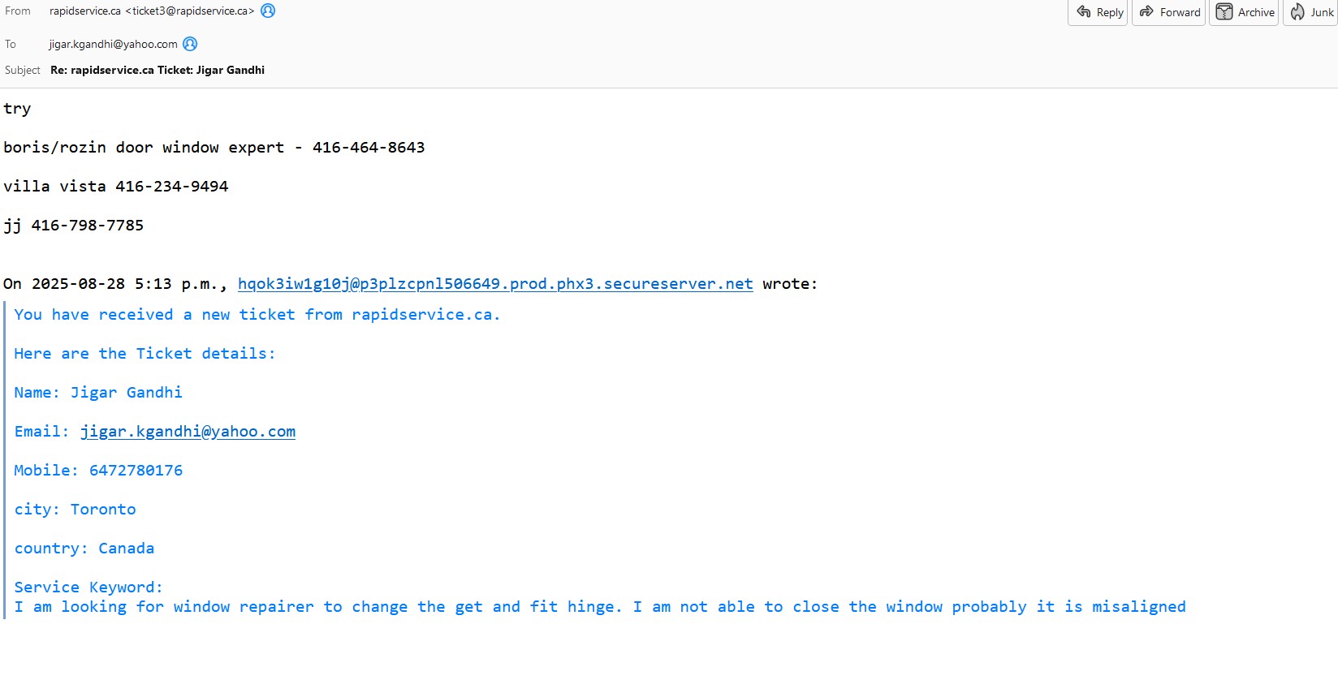Screen dimensions: 1338x680
Task: Click the sender address rapidservice.ca in From
Action: pyautogui.click(x=151, y=11)
